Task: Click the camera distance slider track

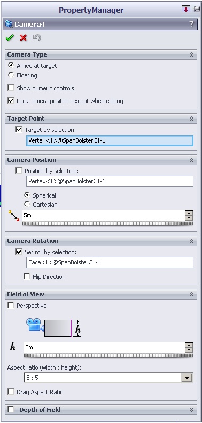Action: pyautogui.click(x=108, y=223)
